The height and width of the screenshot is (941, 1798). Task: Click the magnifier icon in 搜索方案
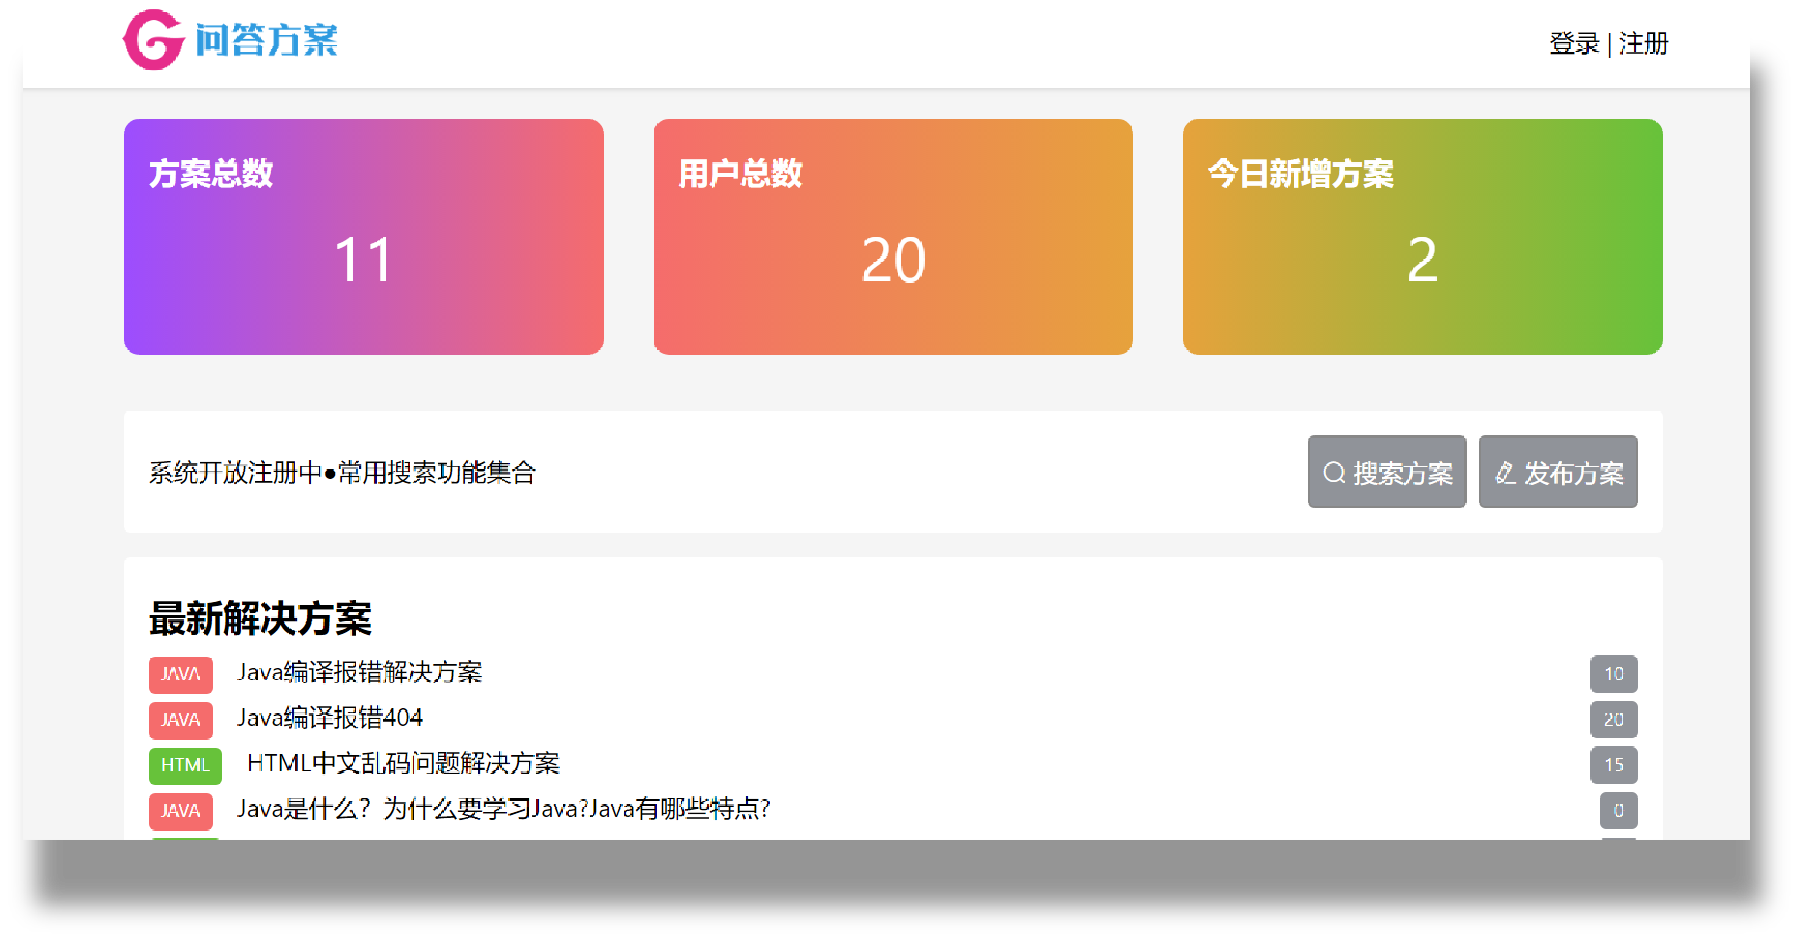pyautogui.click(x=1333, y=472)
